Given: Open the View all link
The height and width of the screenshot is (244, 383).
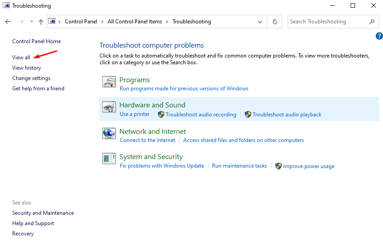Looking at the screenshot, I should (21, 58).
